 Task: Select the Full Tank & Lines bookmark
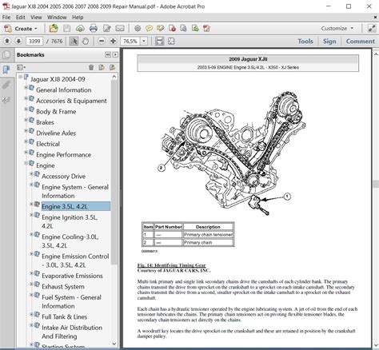[x=65, y=317]
